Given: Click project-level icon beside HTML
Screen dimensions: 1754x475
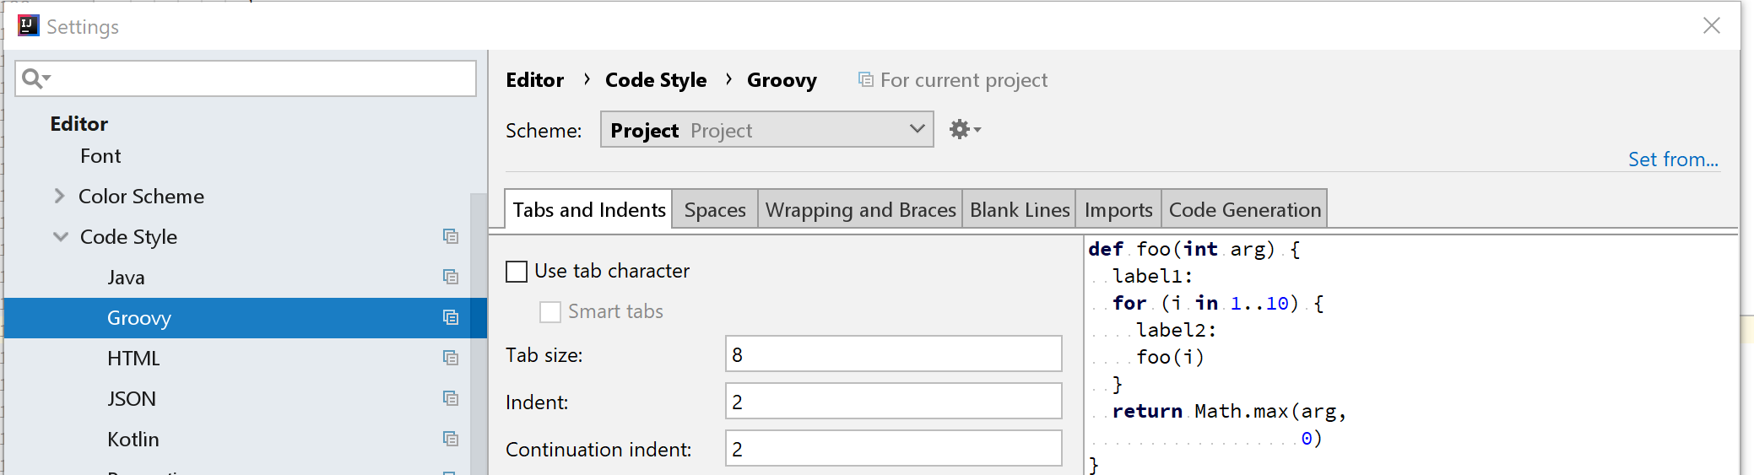Looking at the screenshot, I should point(451,359).
